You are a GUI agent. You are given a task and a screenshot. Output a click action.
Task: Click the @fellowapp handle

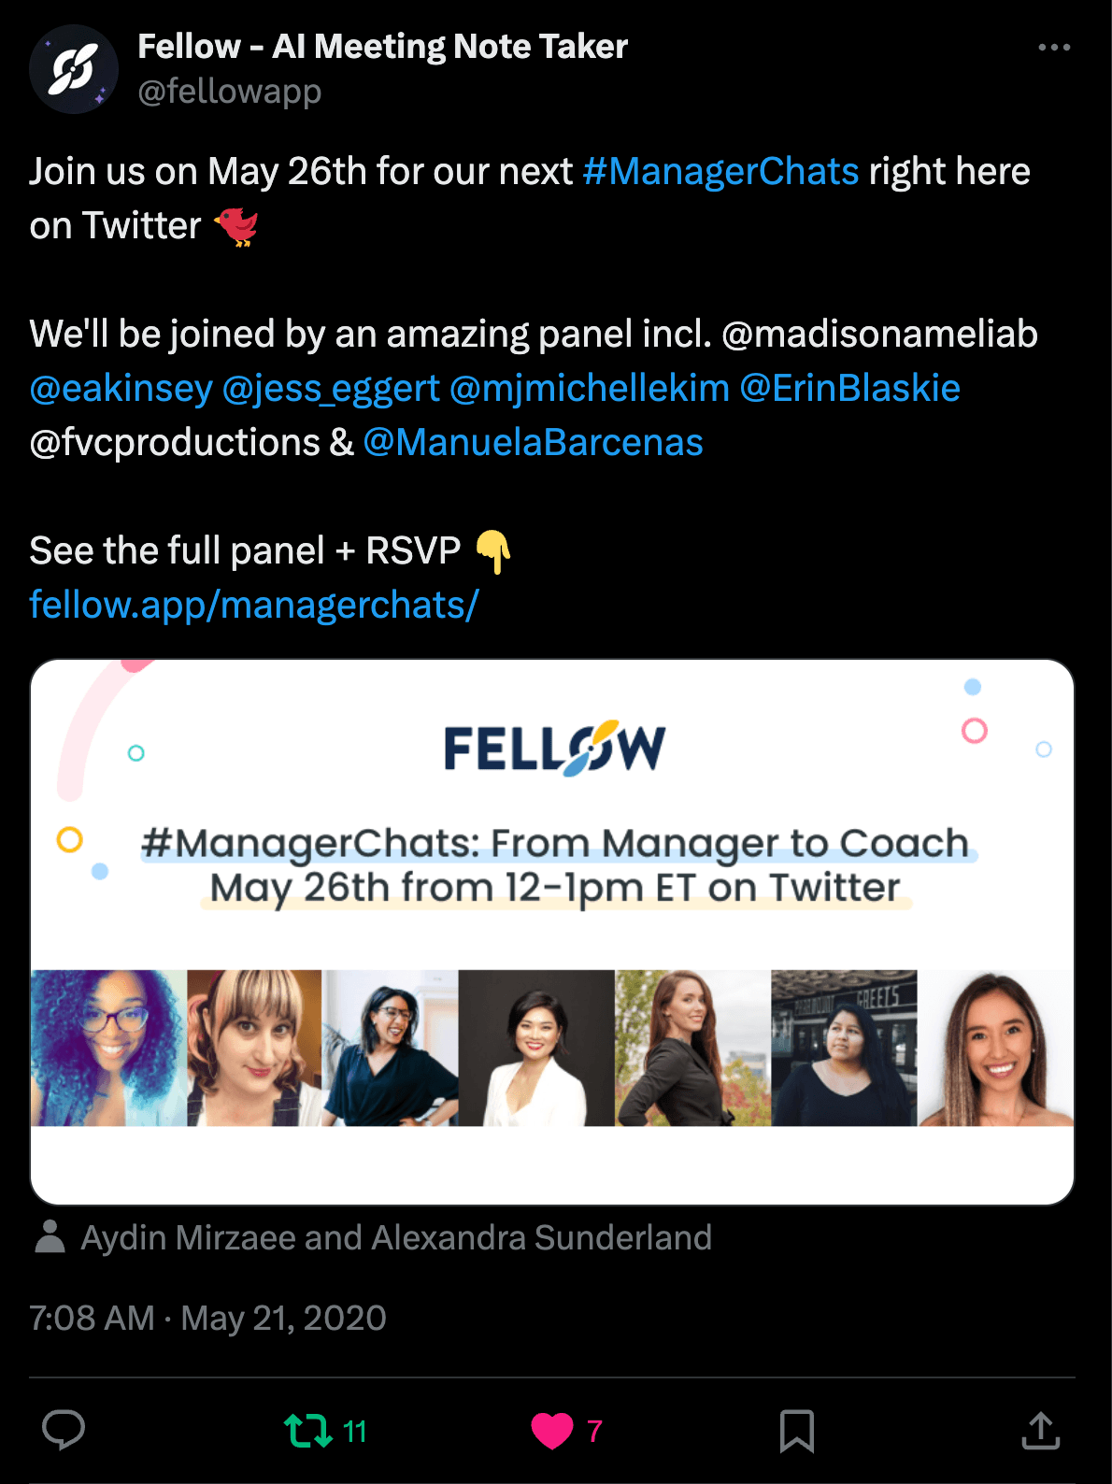pos(230,92)
